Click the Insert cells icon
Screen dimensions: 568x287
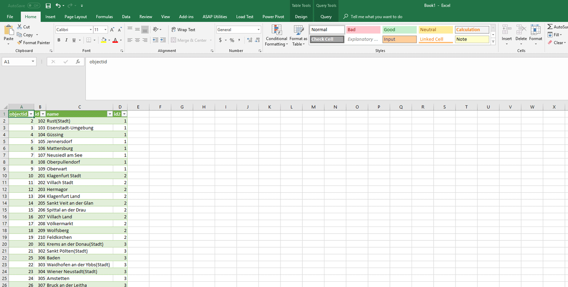507,30
